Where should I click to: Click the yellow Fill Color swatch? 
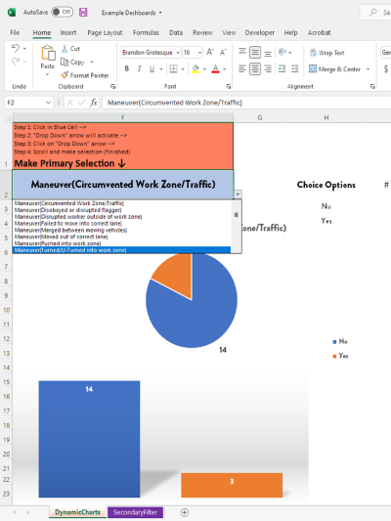195,68
